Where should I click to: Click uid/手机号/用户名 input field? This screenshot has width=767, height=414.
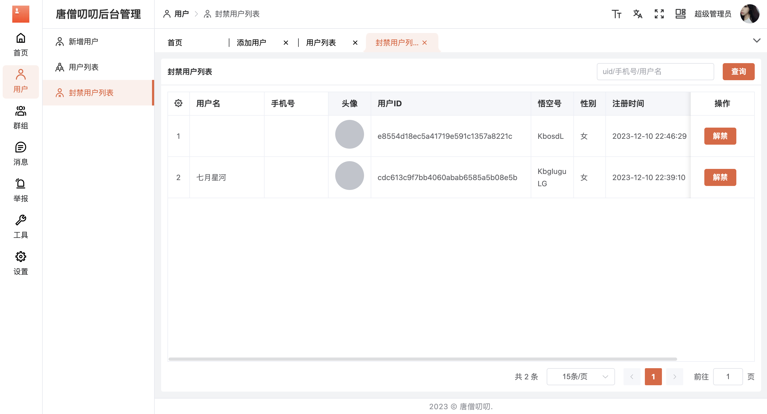pyautogui.click(x=655, y=72)
